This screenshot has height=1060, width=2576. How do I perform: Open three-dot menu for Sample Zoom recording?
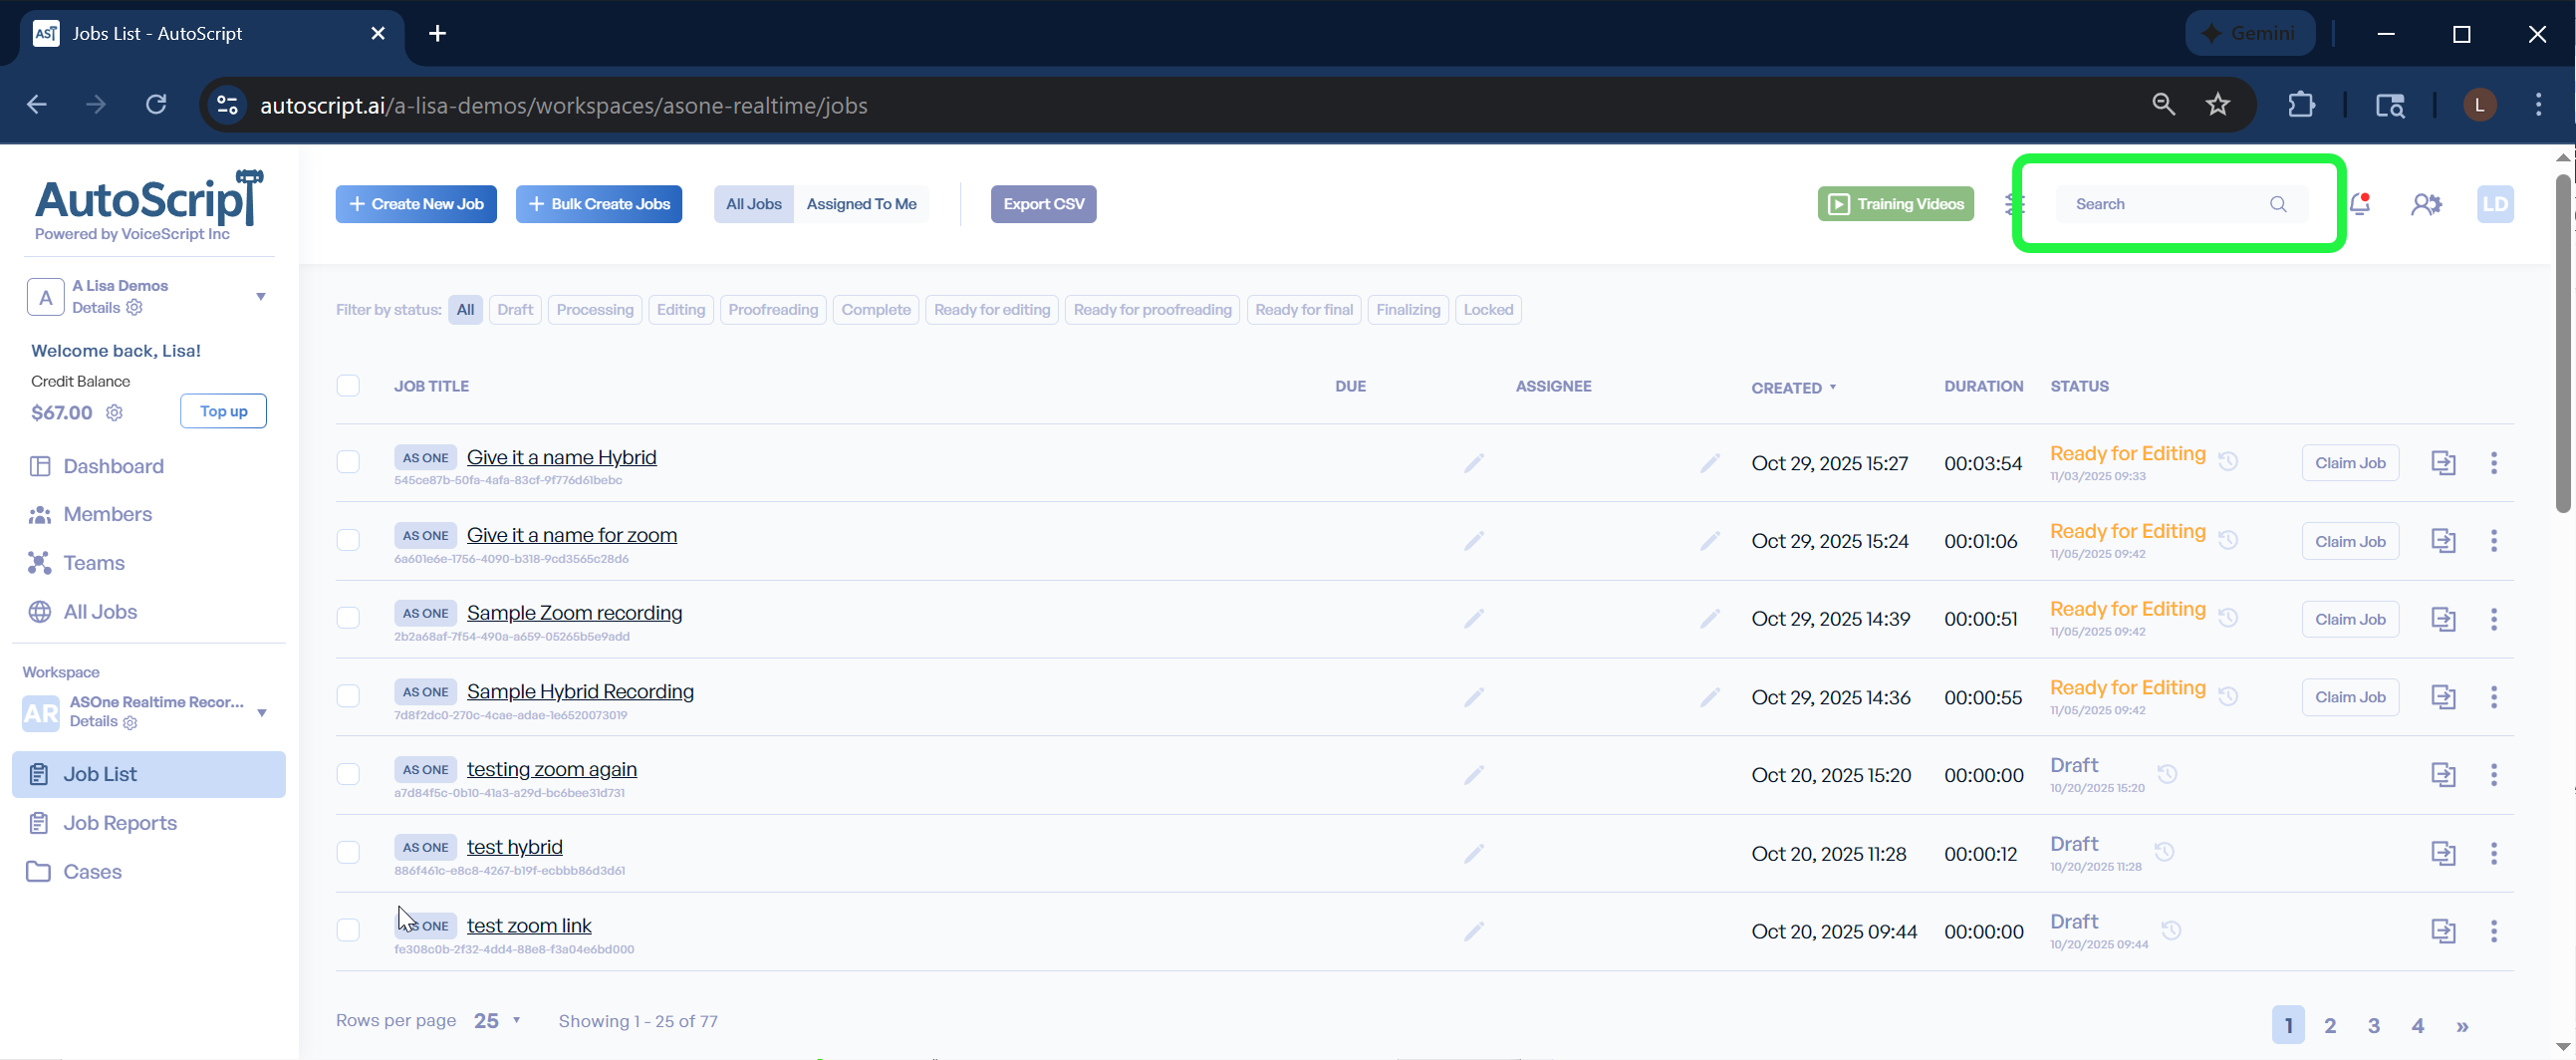click(x=2493, y=619)
